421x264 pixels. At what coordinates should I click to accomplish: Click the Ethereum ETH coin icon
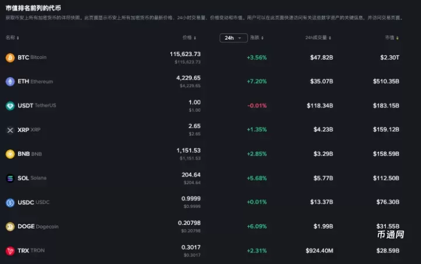click(x=10, y=82)
